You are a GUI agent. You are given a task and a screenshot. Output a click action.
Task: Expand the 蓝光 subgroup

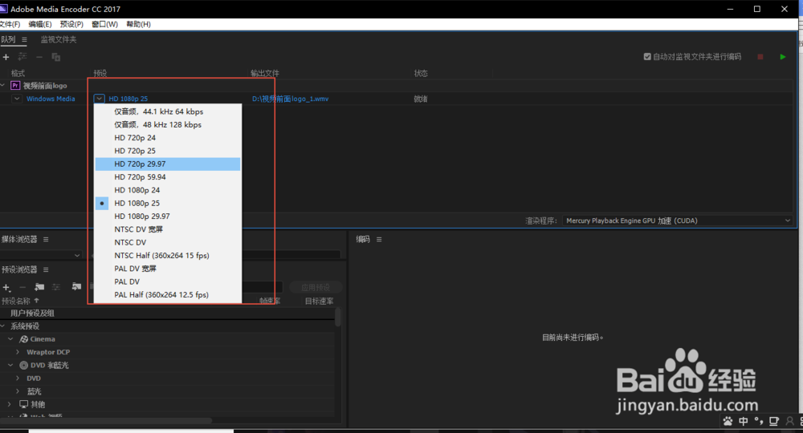(18, 391)
